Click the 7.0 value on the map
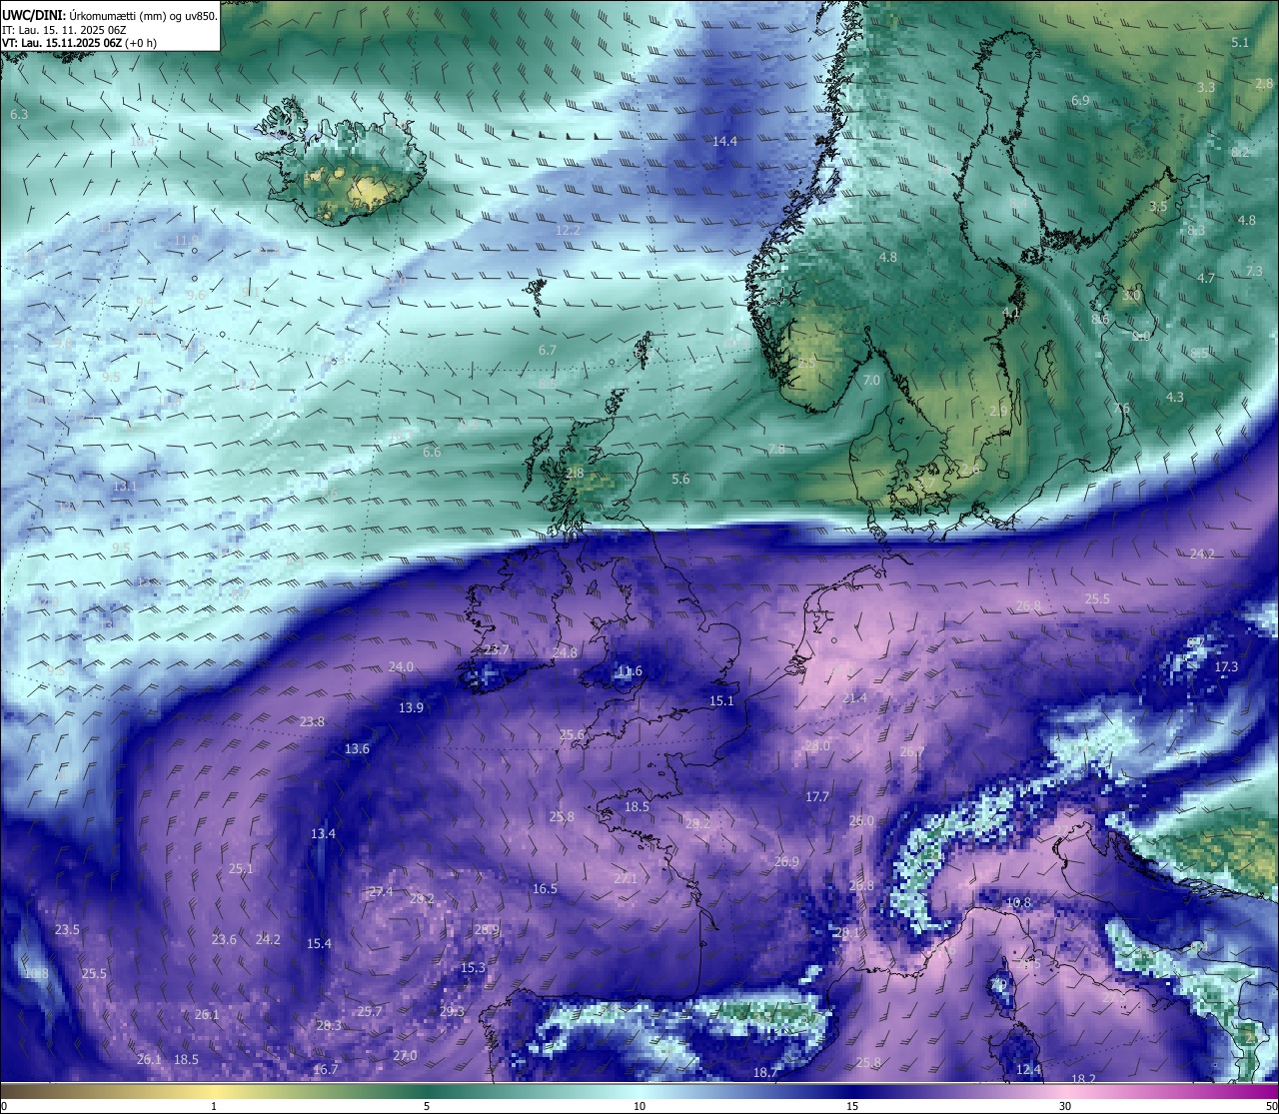Viewport: 1279px width, 1114px height. click(x=871, y=381)
